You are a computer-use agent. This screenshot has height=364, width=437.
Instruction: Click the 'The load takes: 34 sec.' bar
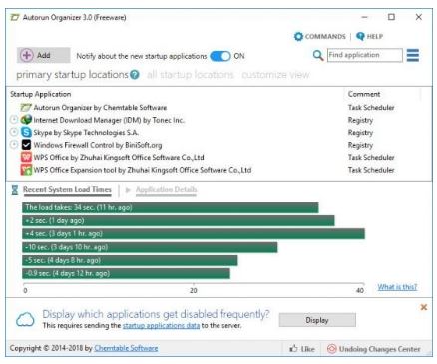coord(171,207)
